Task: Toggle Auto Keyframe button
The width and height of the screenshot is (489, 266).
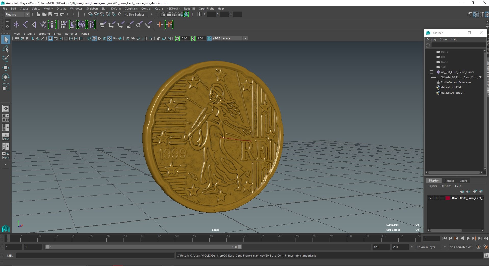Action: (x=478, y=247)
